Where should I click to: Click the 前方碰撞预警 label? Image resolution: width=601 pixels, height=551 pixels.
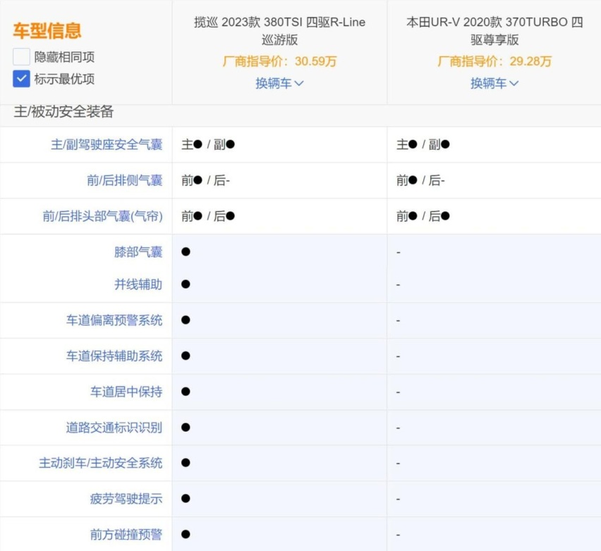[x=126, y=534]
